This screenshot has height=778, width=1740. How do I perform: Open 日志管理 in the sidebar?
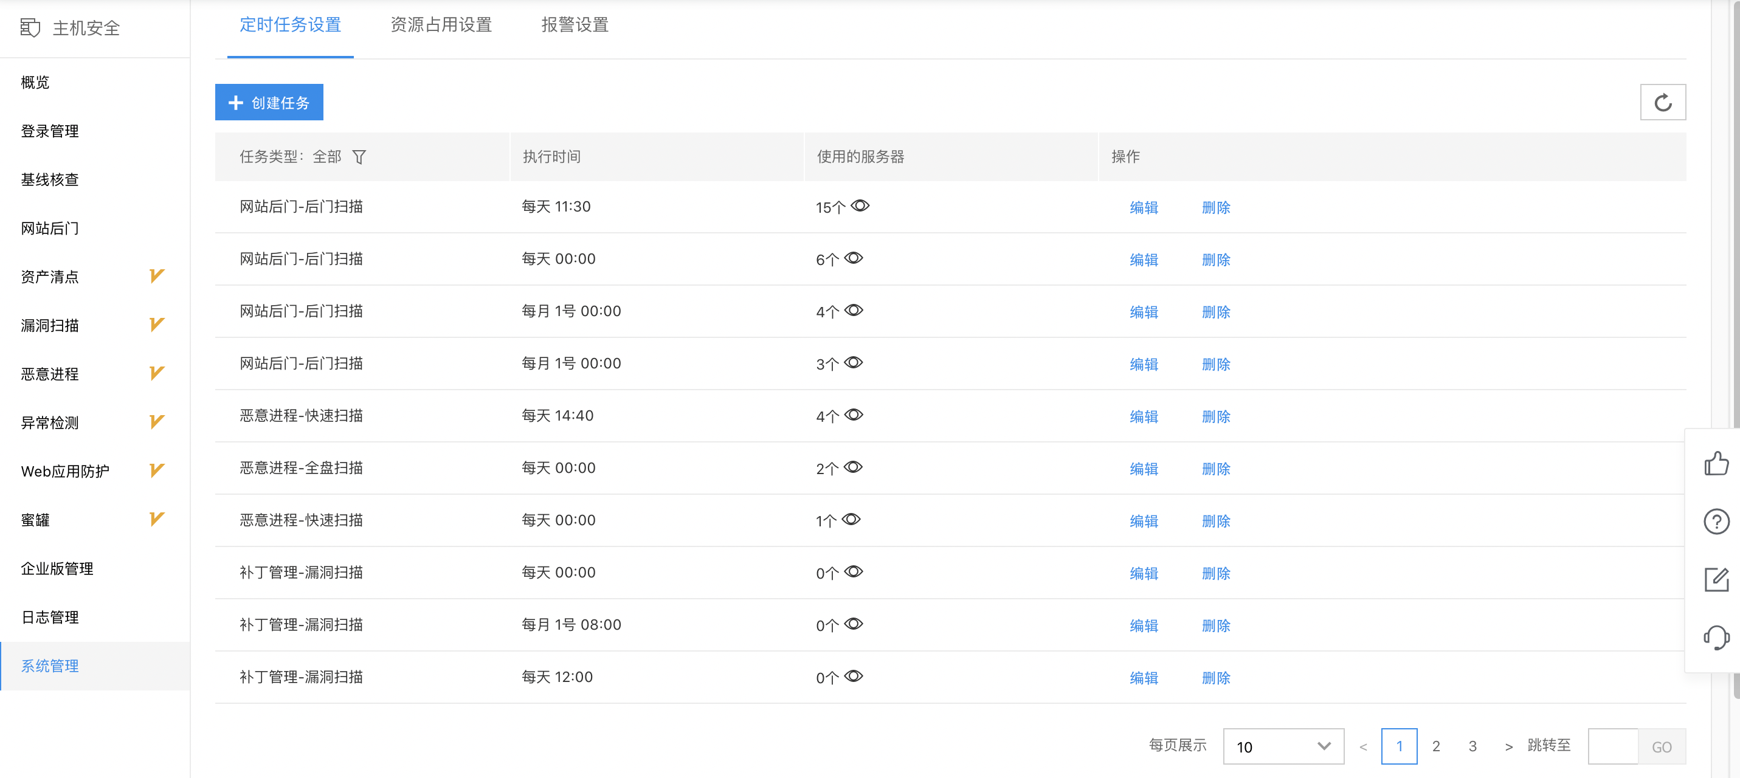tap(95, 618)
